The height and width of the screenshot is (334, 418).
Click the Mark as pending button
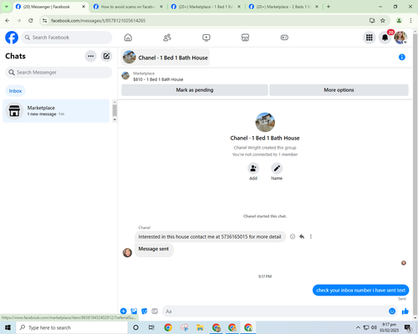click(x=195, y=90)
